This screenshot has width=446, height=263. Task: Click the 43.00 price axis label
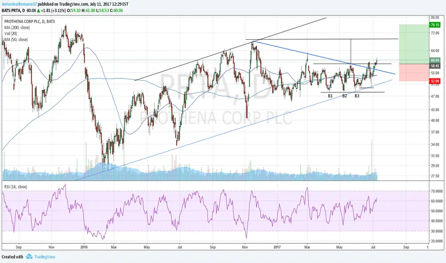[435, 110]
